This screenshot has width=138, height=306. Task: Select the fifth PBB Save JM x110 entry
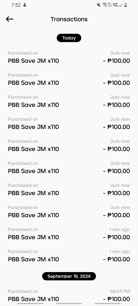[x=69, y=145]
